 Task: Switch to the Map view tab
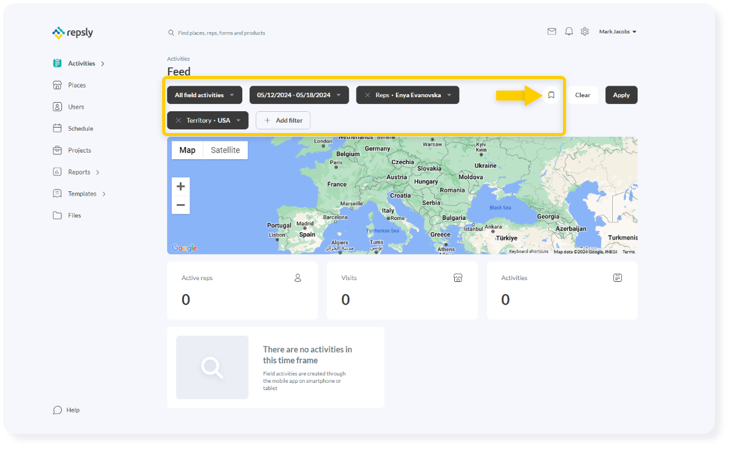pos(188,150)
